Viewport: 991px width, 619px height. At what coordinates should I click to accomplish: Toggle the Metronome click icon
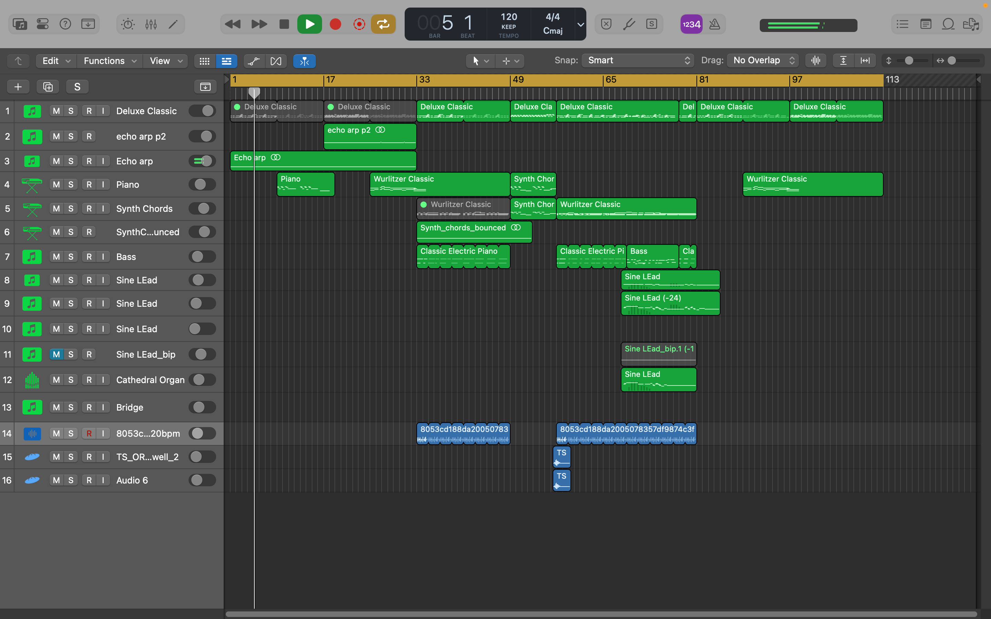(715, 24)
